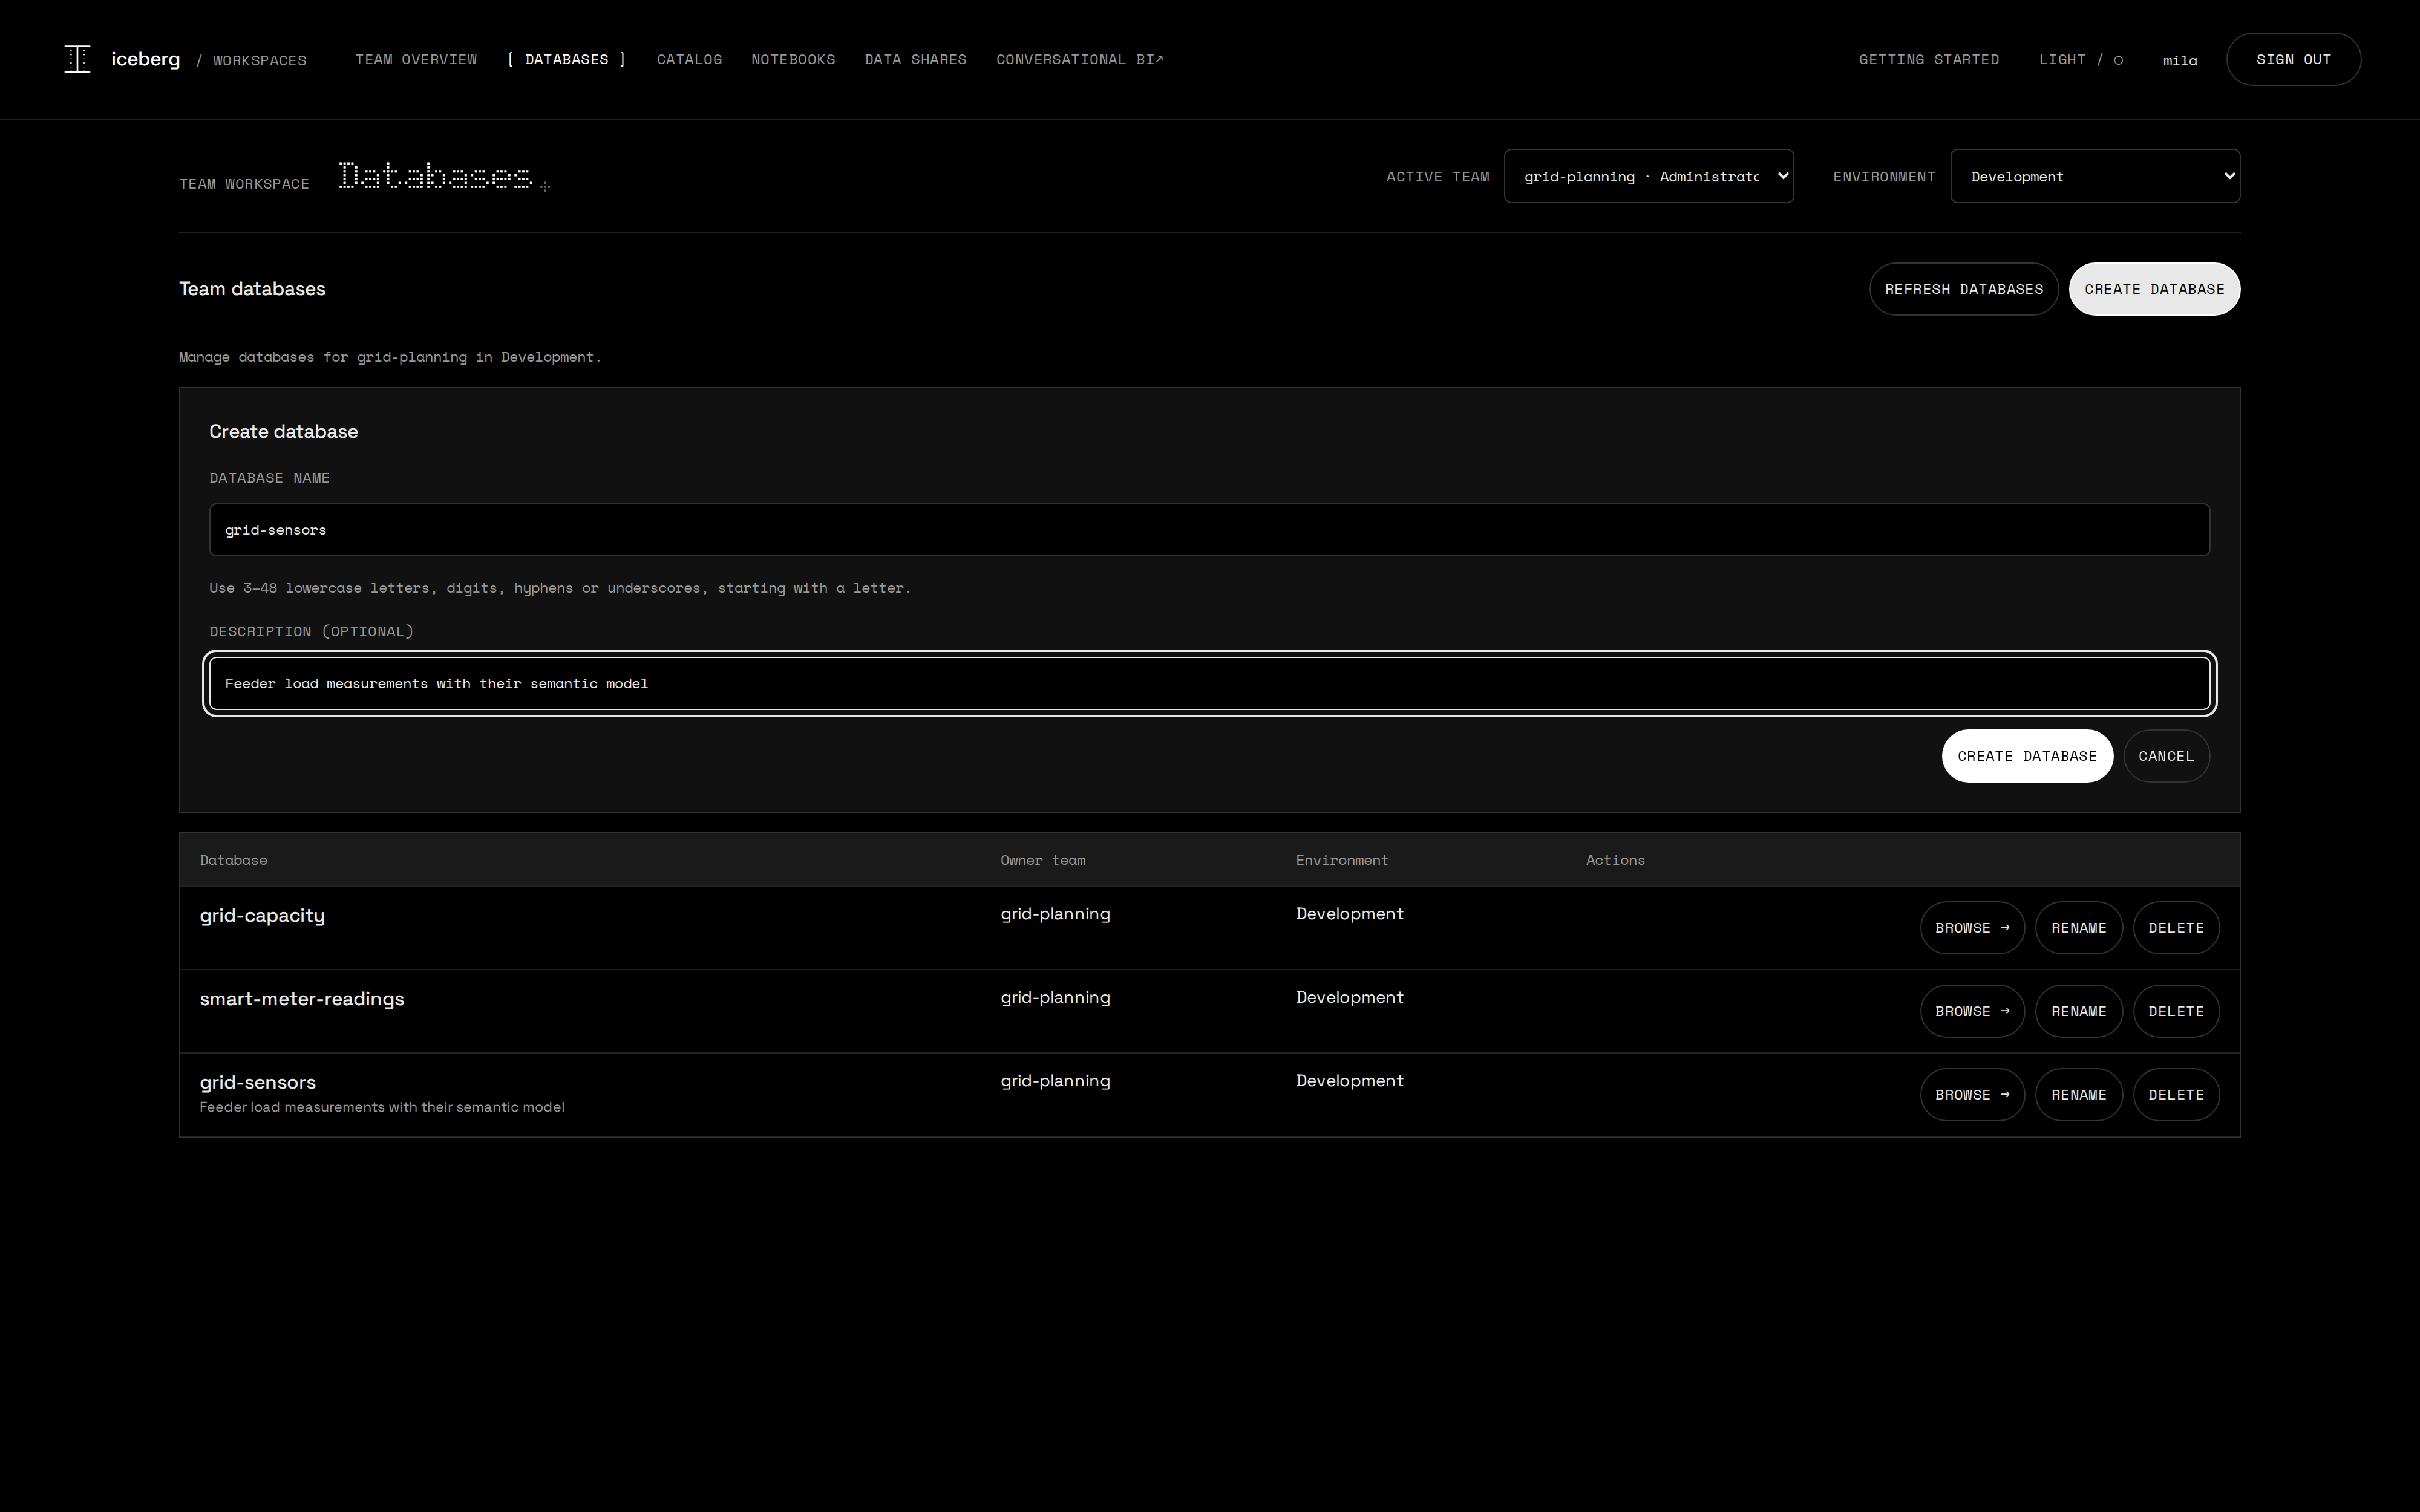Cancel the create database form
Screen dimensions: 2420x1512
[2166, 756]
